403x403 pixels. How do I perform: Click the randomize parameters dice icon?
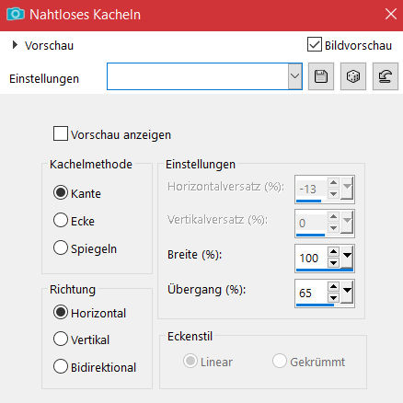pos(353,76)
